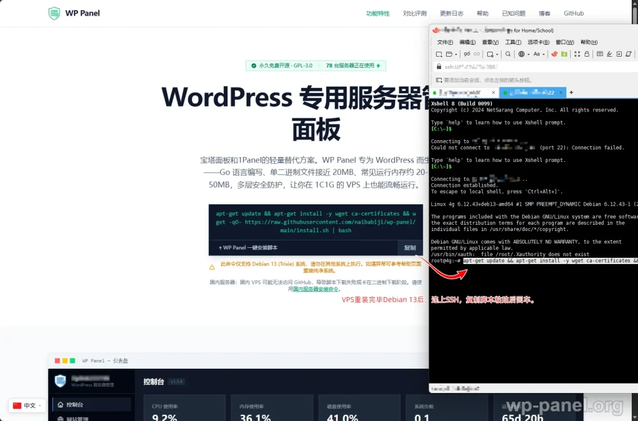This screenshot has width=638, height=421.
Task: Click the orange warning triangle icon below script box
Action: (212, 267)
